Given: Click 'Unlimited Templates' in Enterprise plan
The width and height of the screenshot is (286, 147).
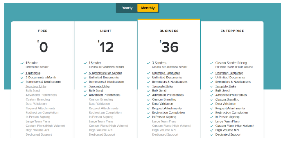Looking at the screenshot, I should [x=229, y=73].
